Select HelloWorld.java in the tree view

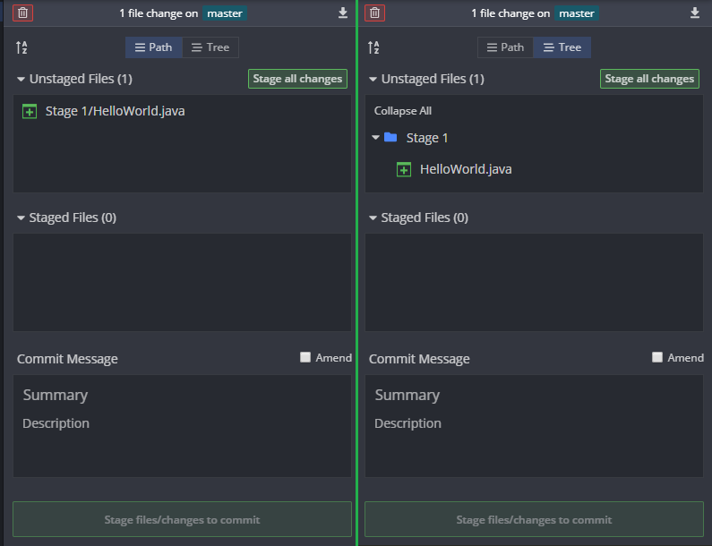[466, 169]
